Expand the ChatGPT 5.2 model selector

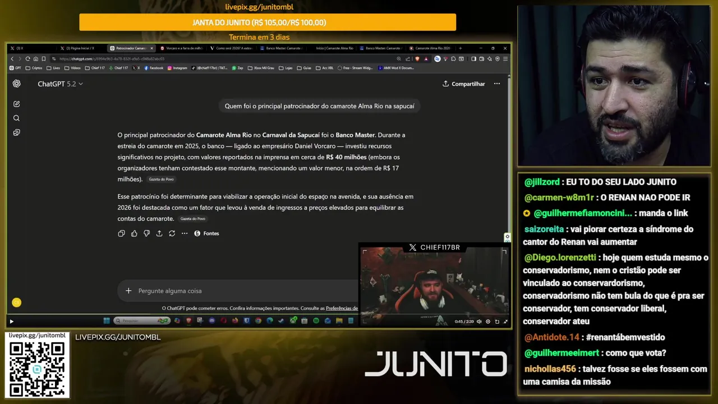(x=61, y=84)
